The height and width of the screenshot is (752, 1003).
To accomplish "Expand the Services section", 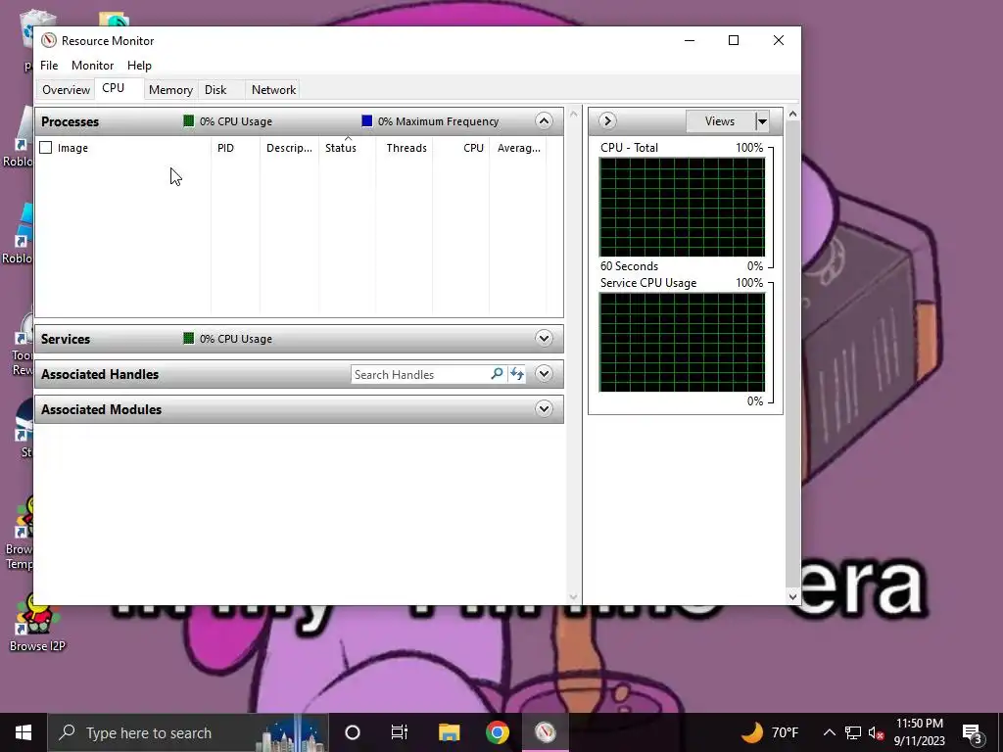I will click(x=544, y=338).
